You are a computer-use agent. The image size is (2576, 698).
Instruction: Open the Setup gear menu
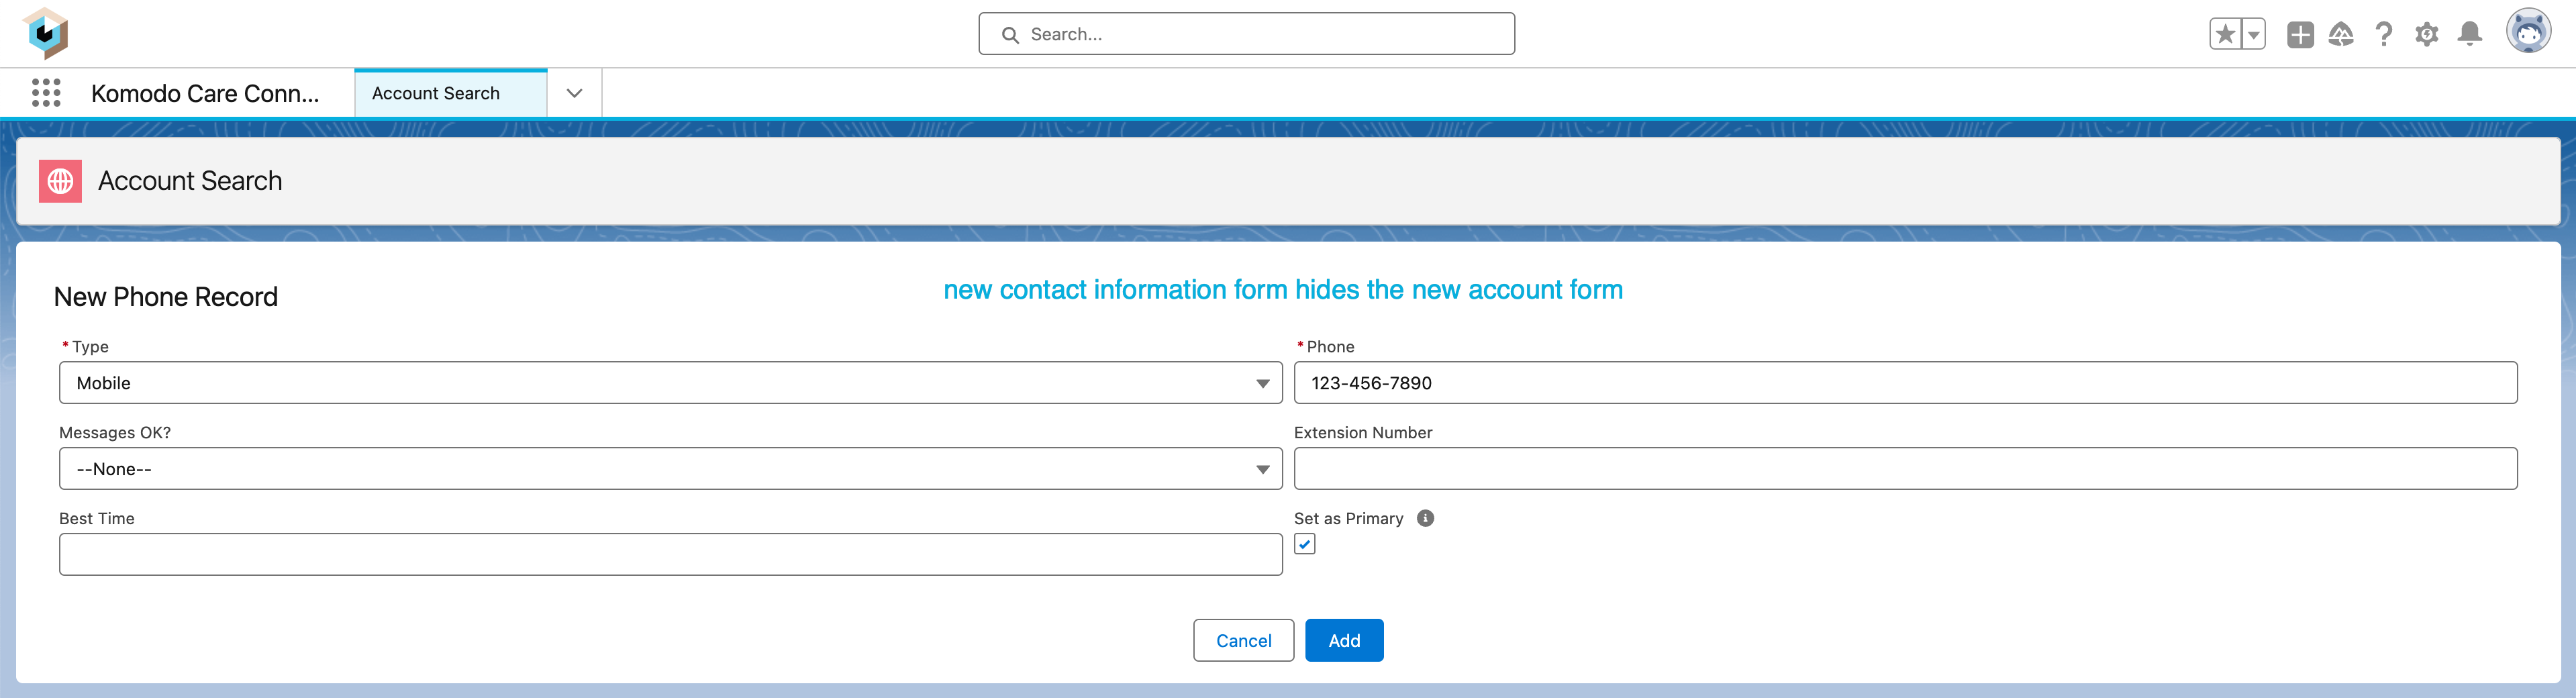coord(2427,34)
